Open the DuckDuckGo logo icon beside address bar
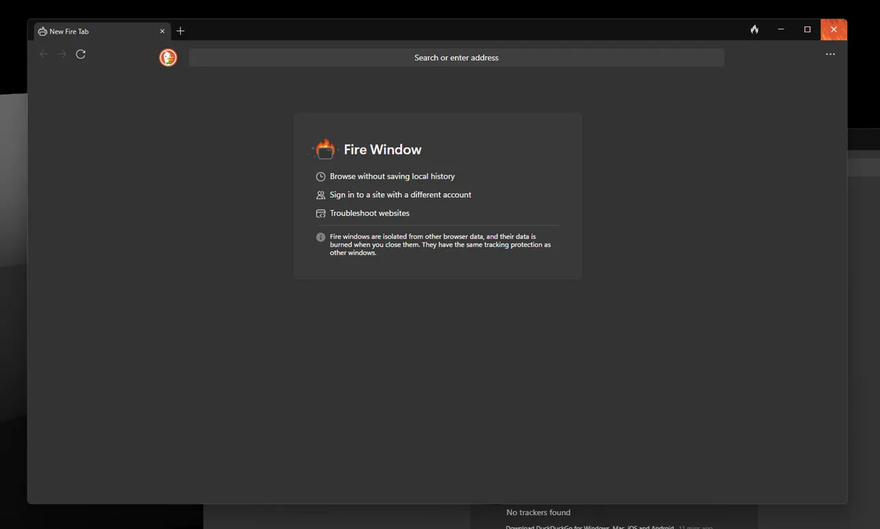This screenshot has width=880, height=529. click(168, 58)
